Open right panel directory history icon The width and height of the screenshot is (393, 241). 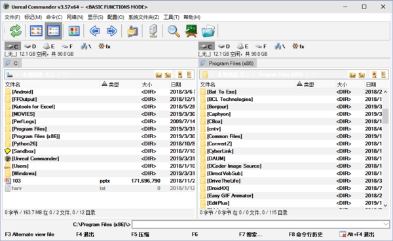tap(383, 75)
